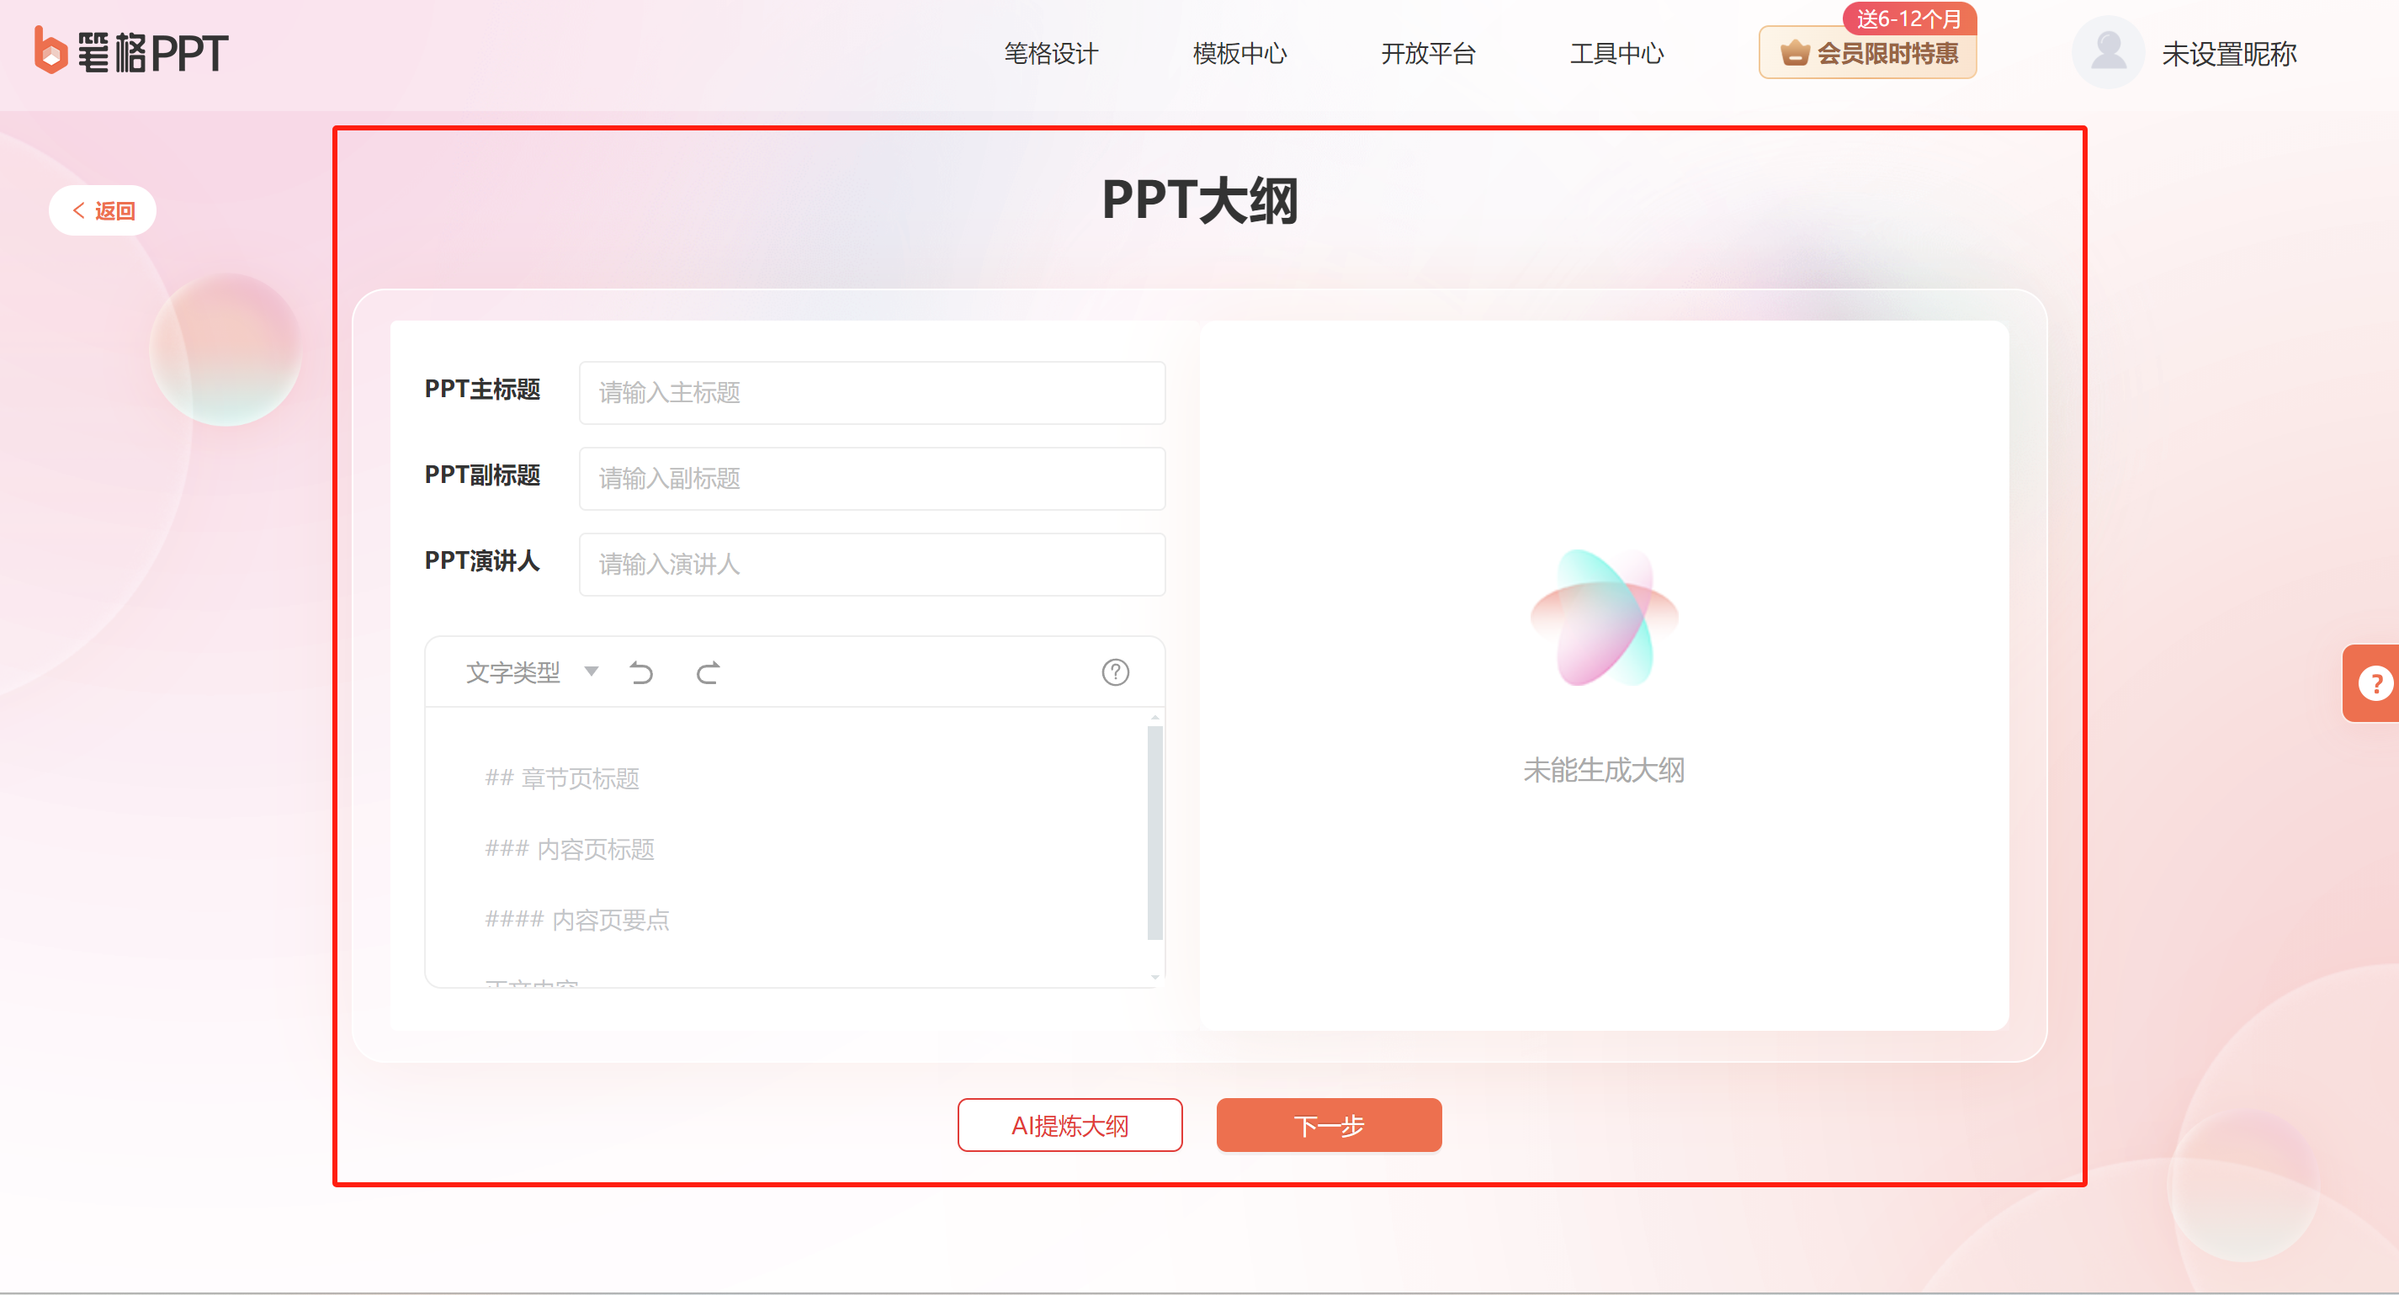
Task: Open the 未设置昵称 account menu
Action: 2227,54
